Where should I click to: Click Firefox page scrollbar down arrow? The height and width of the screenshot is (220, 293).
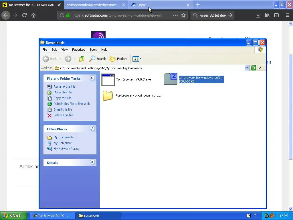click(291, 209)
